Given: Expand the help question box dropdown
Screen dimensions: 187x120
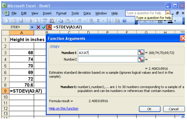Looking at the screenshot, I should click(168, 13).
